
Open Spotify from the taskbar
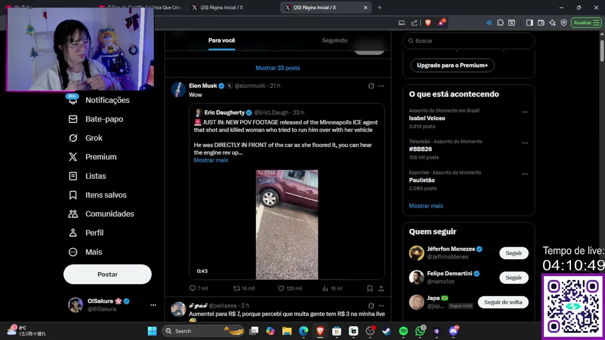pos(403,331)
